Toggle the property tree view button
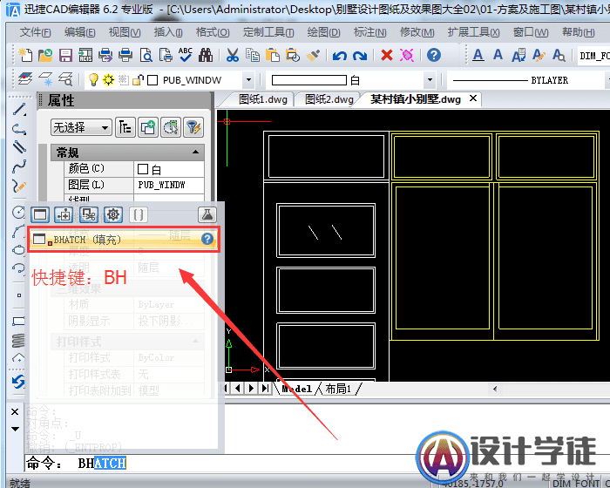The height and width of the screenshot is (488, 610). click(x=125, y=127)
